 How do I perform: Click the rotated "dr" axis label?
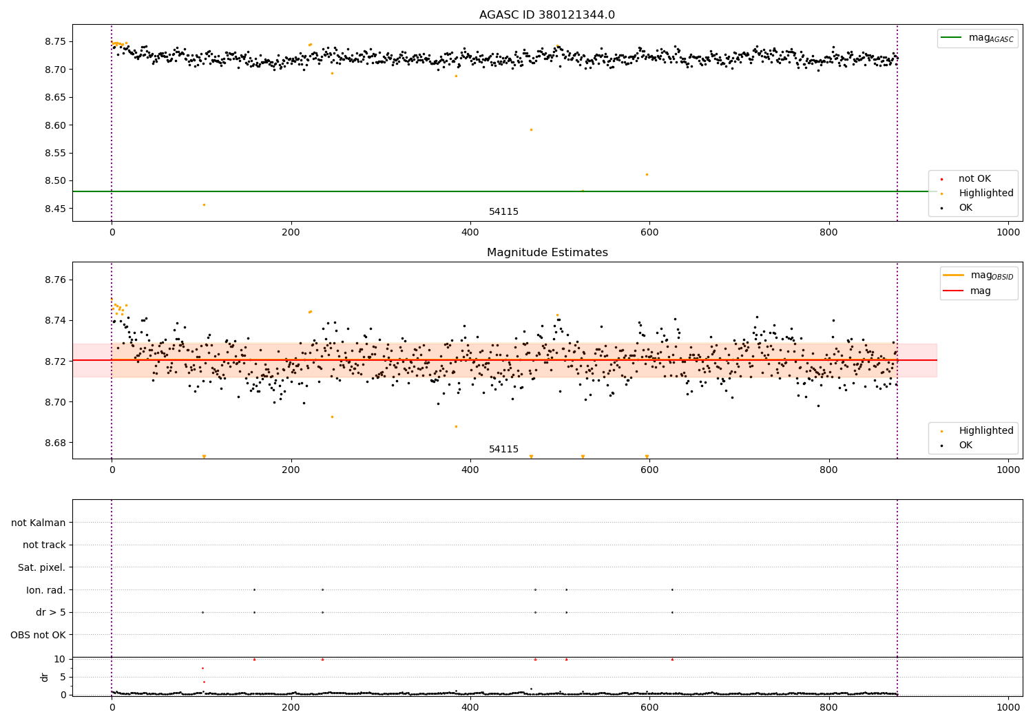click(x=45, y=677)
